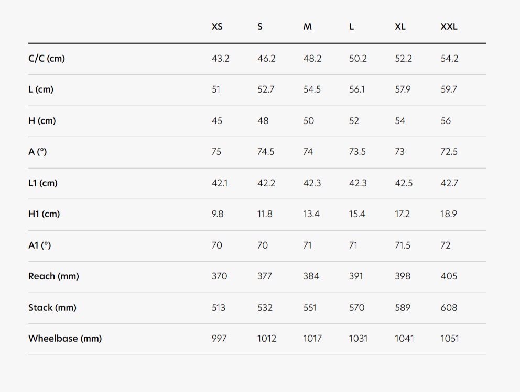Click the A1 (°) row label
This screenshot has height=392, width=520.
(40, 245)
